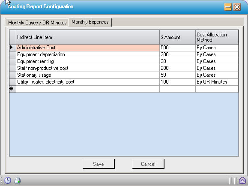The width and height of the screenshot is (248, 186).
Task: Open Cost Allocation Method for Equipment renting
Action: tap(217, 61)
